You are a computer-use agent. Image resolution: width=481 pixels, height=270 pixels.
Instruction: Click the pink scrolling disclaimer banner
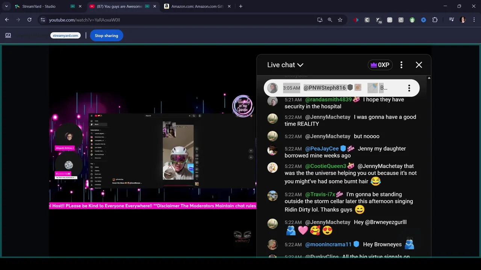(153, 205)
